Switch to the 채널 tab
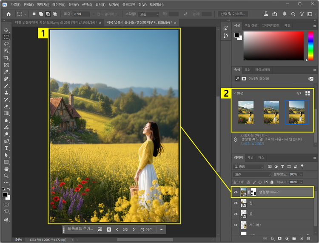Viewport: 319px width, 243px height. point(251,157)
